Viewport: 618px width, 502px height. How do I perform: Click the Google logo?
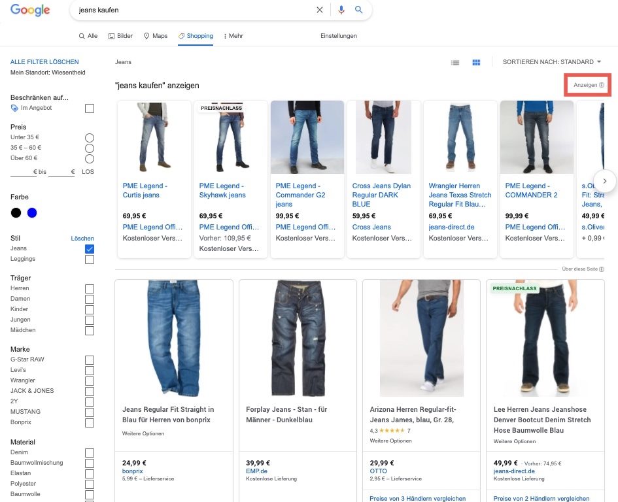point(30,10)
